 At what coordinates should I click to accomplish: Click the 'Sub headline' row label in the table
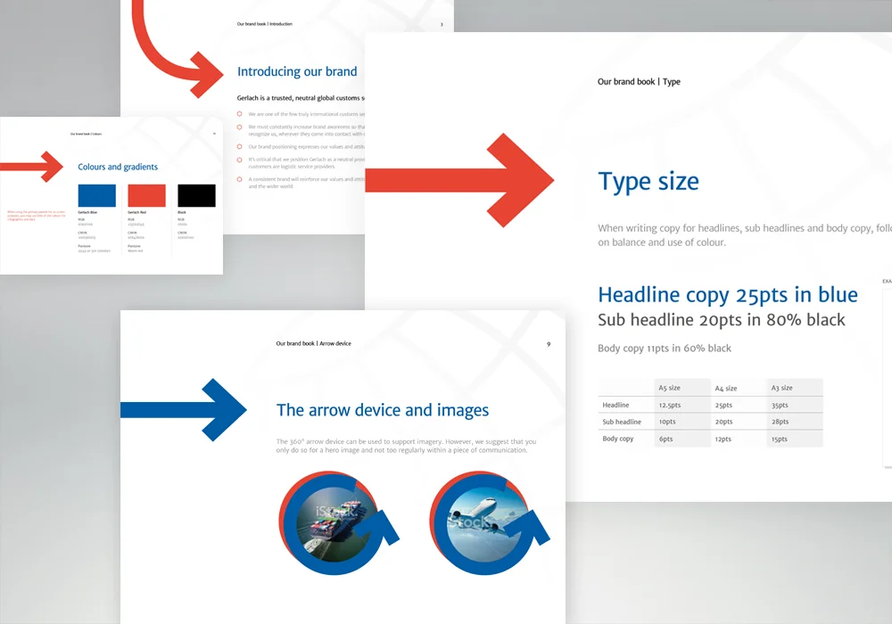(x=622, y=422)
